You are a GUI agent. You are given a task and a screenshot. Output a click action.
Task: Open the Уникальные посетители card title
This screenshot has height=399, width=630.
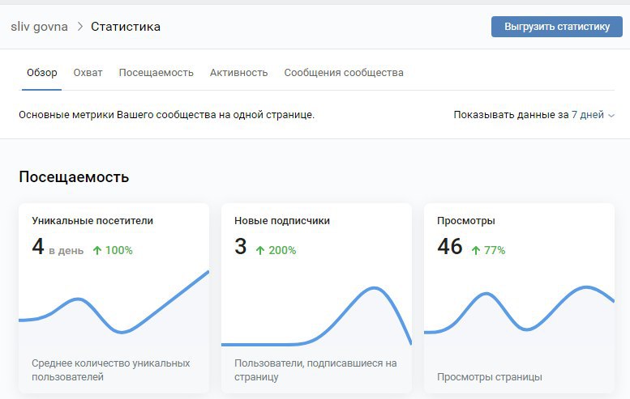click(92, 221)
